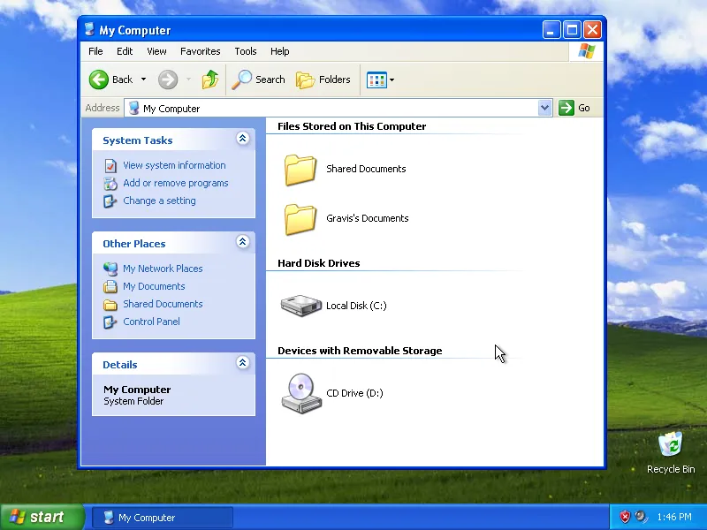
Task: Collapse the Other Places panel
Action: pos(242,242)
